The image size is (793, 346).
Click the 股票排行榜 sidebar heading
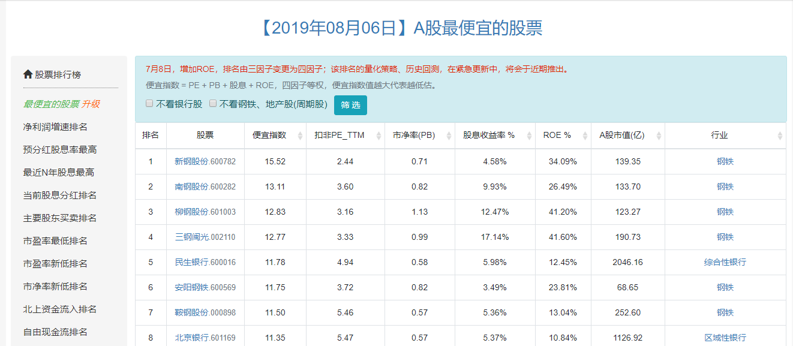(58, 74)
